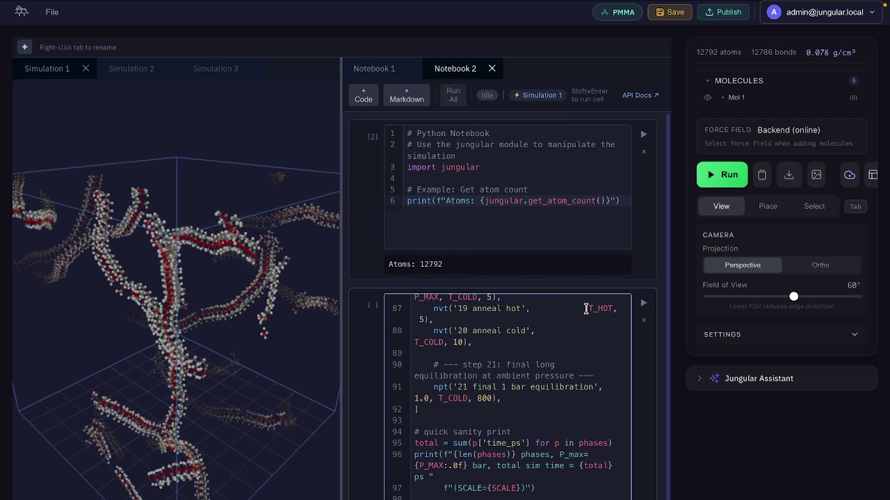Click the Jungular Assistant sparkle icon
The width and height of the screenshot is (890, 500).
pos(714,378)
